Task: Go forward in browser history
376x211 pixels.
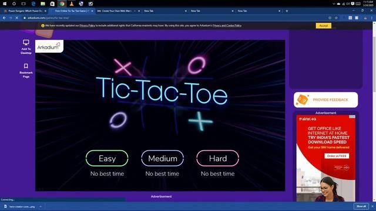Action: (11, 18)
